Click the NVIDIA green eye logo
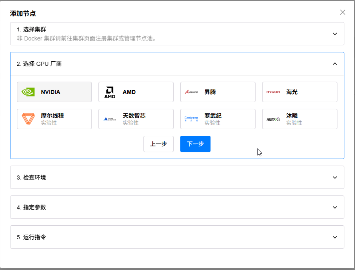The width and height of the screenshot is (355, 270). coord(28,92)
